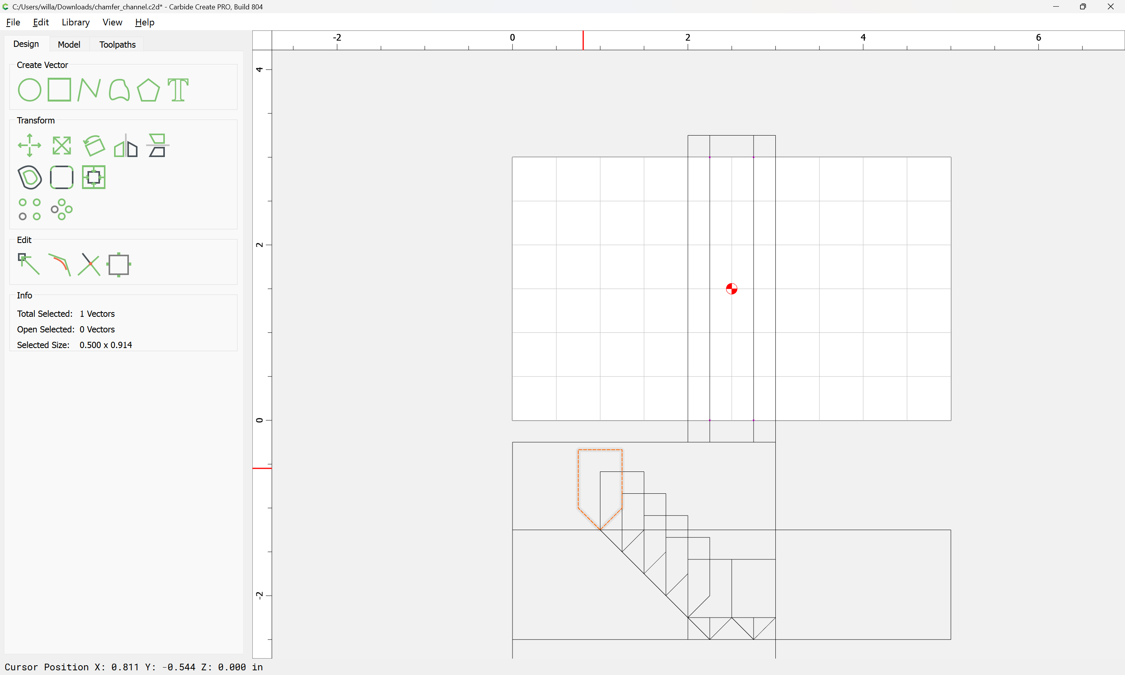
Task: Select the Regular Polygon tool
Action: click(148, 89)
